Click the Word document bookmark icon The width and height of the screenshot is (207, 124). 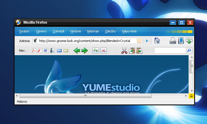tap(46, 50)
